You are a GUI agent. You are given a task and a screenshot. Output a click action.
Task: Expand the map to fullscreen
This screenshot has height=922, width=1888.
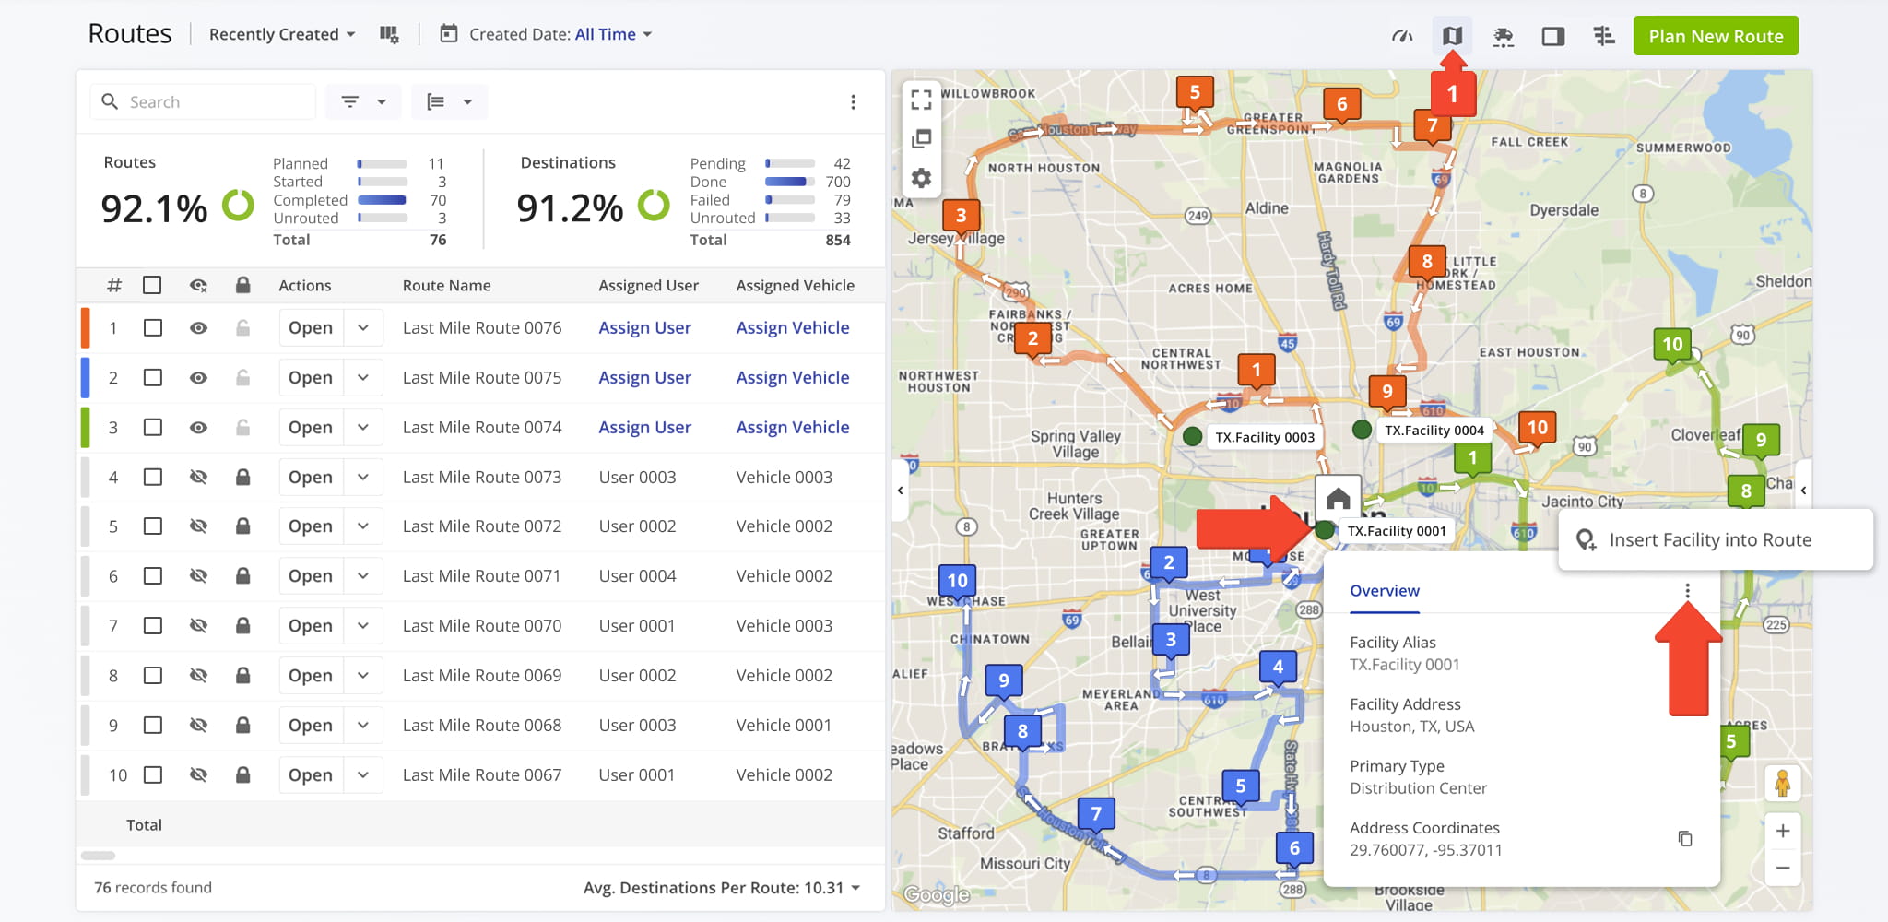point(921,99)
